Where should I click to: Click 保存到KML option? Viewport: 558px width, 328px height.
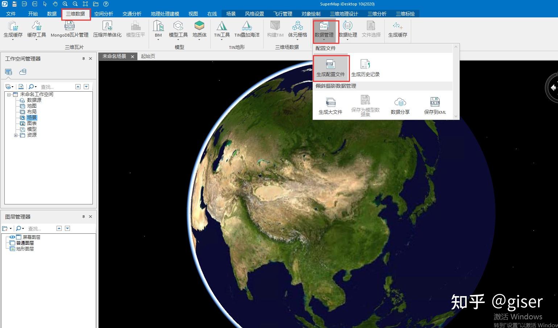[x=435, y=106]
